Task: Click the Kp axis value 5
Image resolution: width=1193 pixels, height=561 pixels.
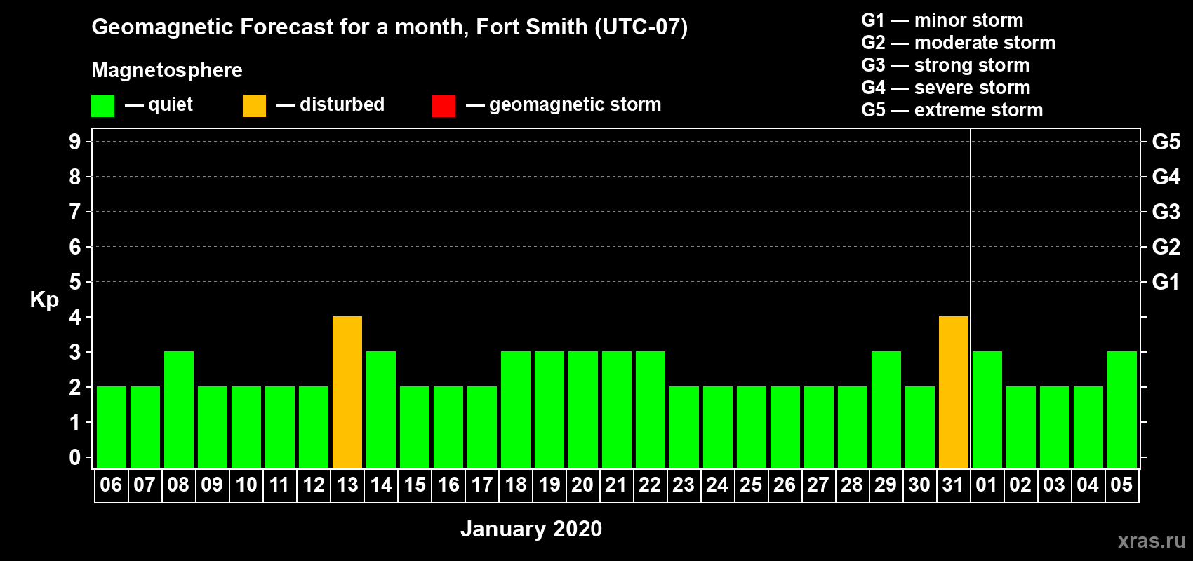Action: point(75,282)
